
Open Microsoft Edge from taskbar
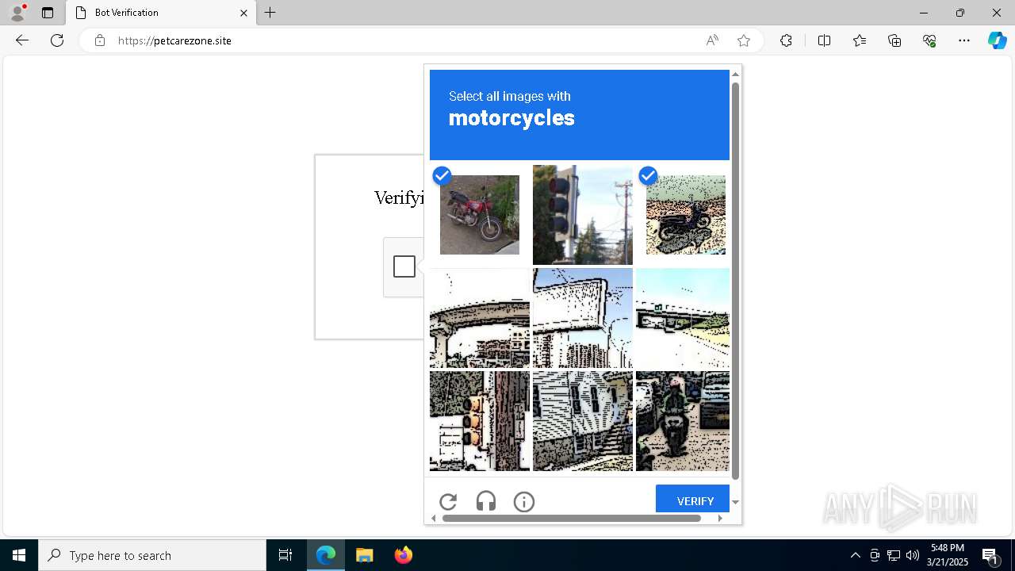coord(326,555)
